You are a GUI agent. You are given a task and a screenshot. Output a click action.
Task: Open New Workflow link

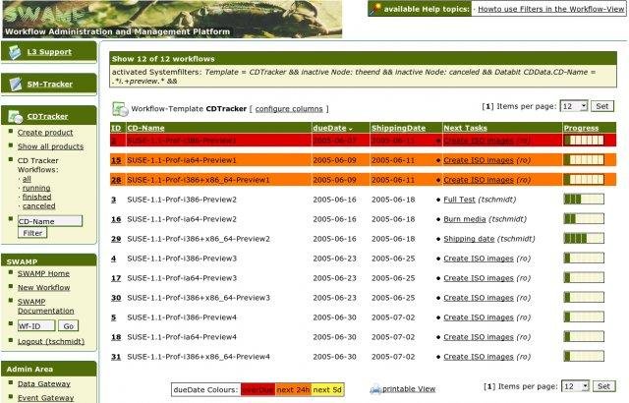pyautogui.click(x=43, y=288)
